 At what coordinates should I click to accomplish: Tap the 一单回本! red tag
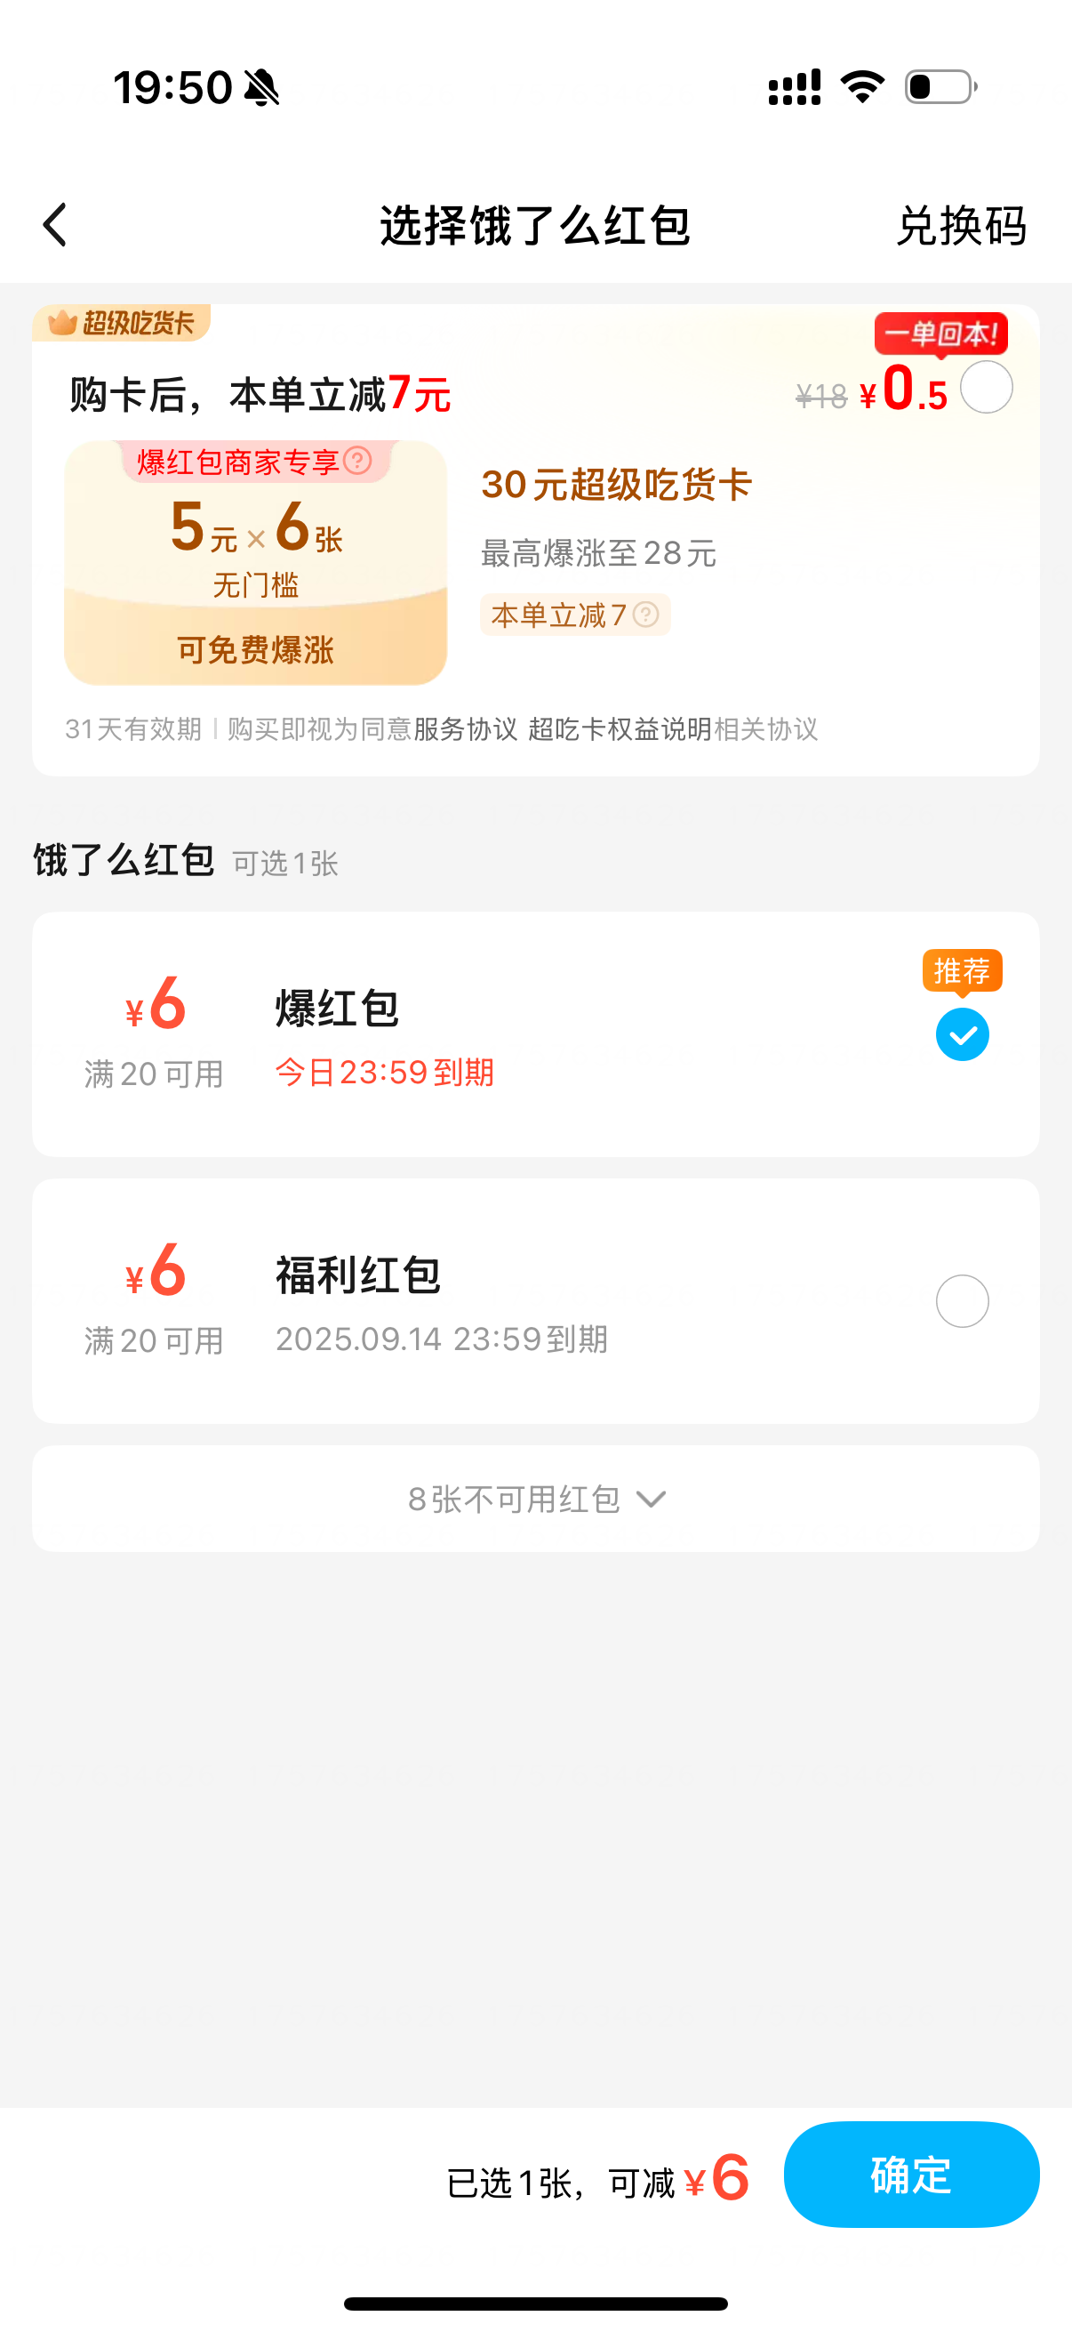click(940, 334)
